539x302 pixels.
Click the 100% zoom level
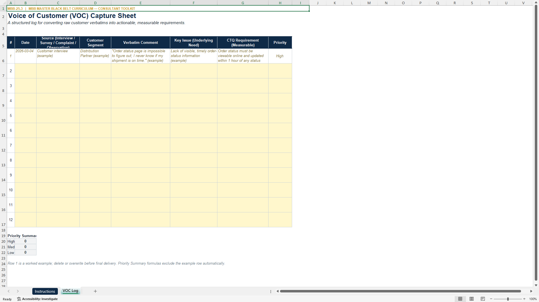[x=533, y=299]
